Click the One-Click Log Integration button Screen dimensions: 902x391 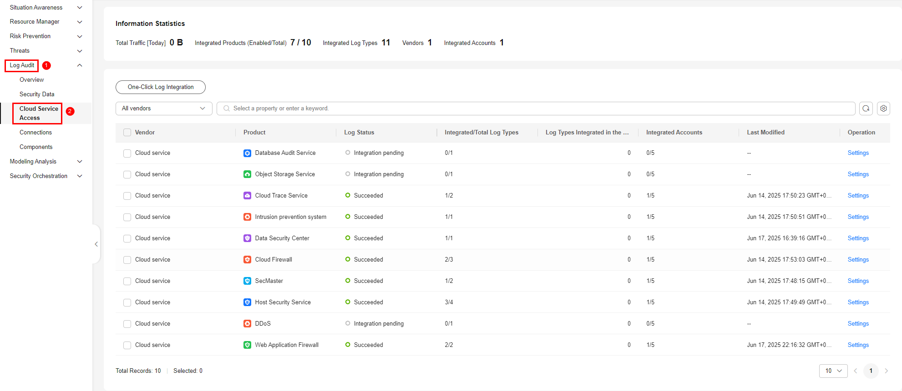click(x=161, y=87)
